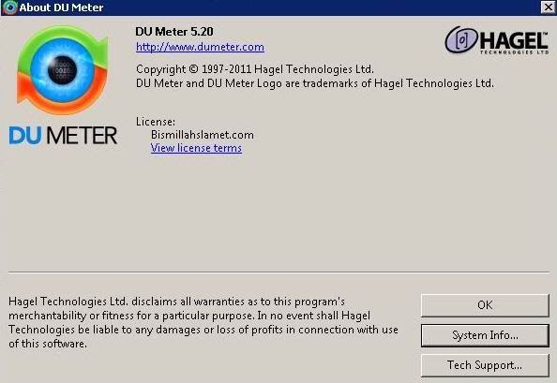Click the About DU Meter title text
557x383 pixels.
(61, 7)
